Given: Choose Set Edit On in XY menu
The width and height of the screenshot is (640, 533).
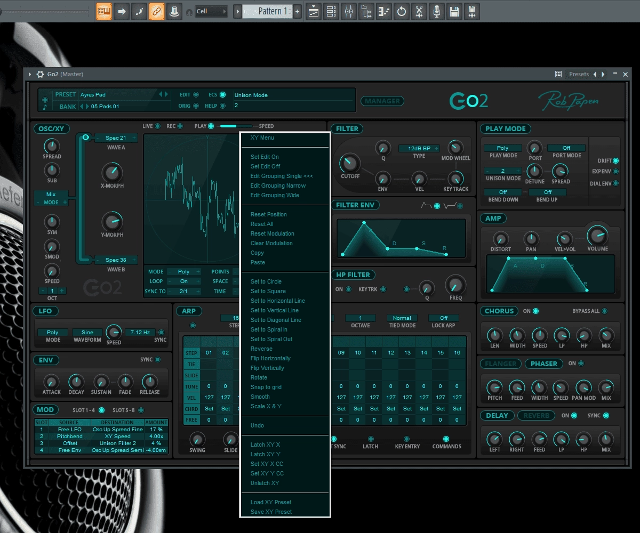Looking at the screenshot, I should (265, 157).
